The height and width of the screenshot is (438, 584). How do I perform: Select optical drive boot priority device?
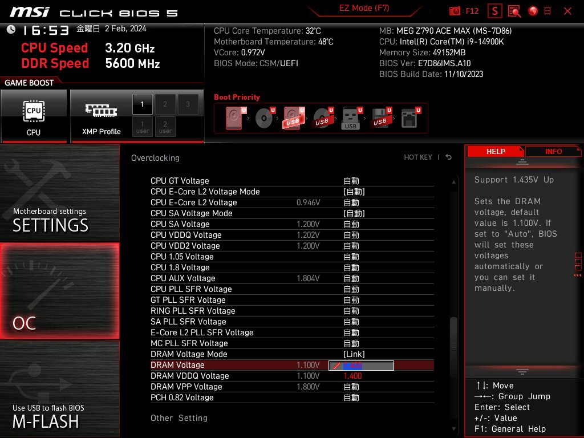click(x=265, y=118)
